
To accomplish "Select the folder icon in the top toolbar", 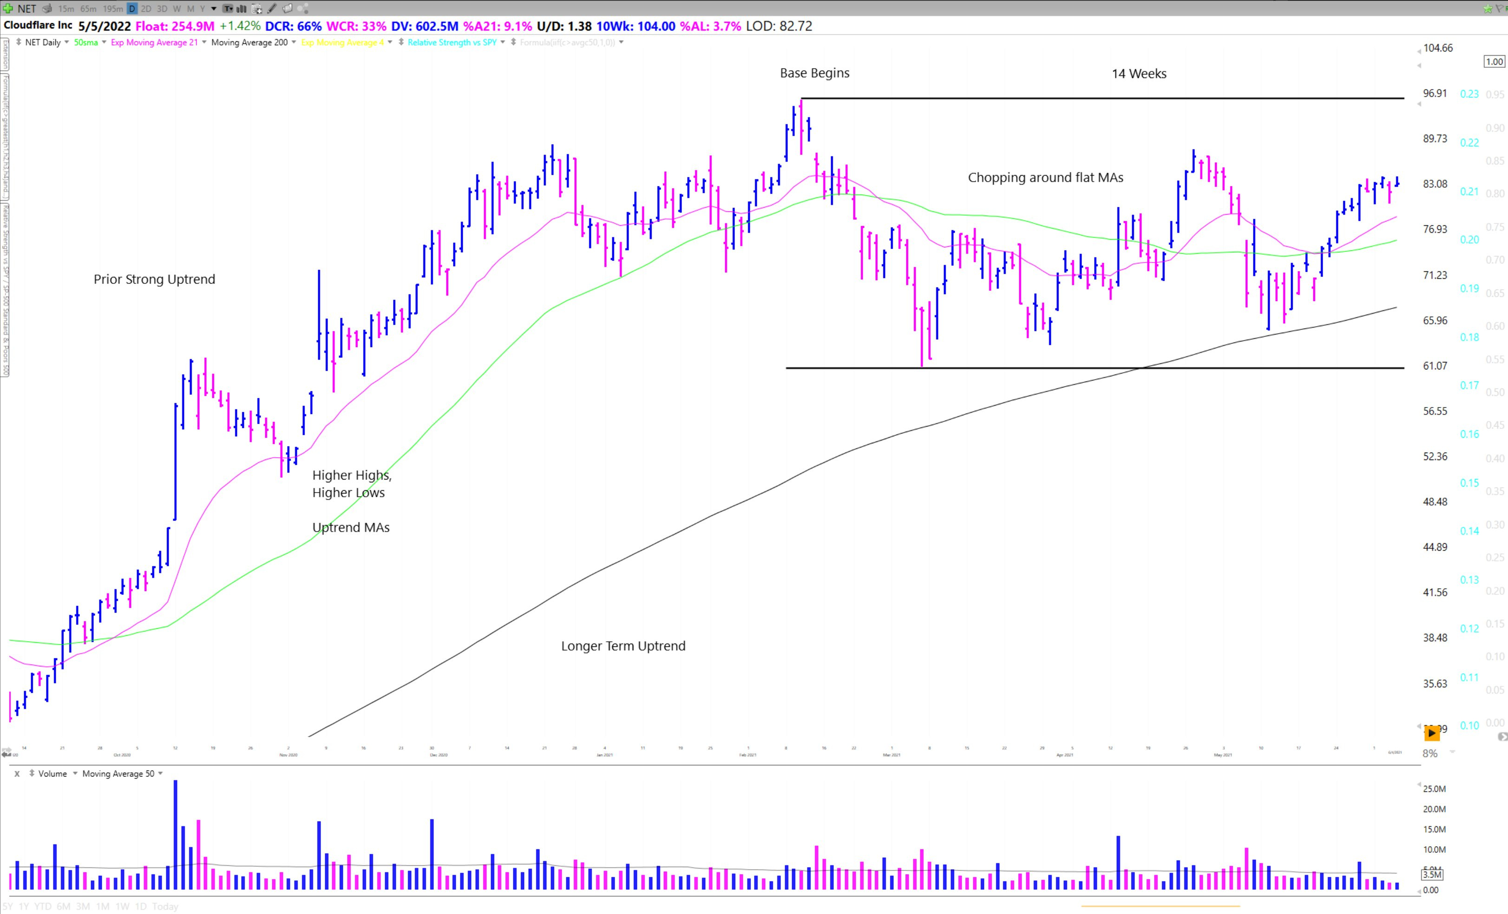I will coord(288,8).
